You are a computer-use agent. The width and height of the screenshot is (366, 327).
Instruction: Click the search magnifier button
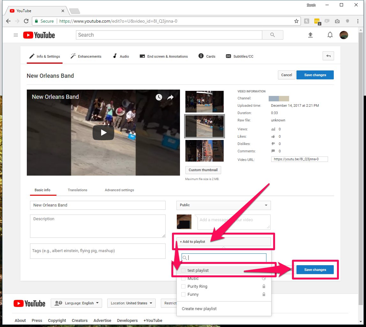273,35
